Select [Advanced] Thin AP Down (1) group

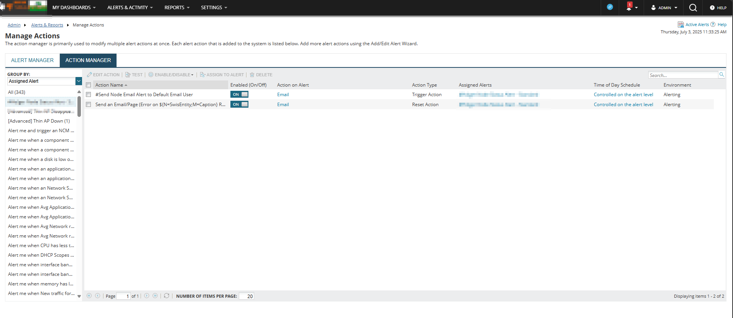tap(39, 121)
